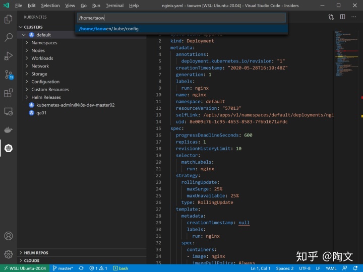This screenshot has height=272, width=363.
Task: Change language mode YAML
Action: tap(331, 268)
